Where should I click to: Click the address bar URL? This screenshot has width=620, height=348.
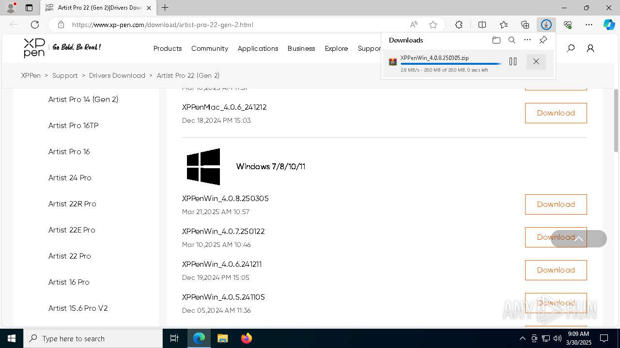point(163,25)
